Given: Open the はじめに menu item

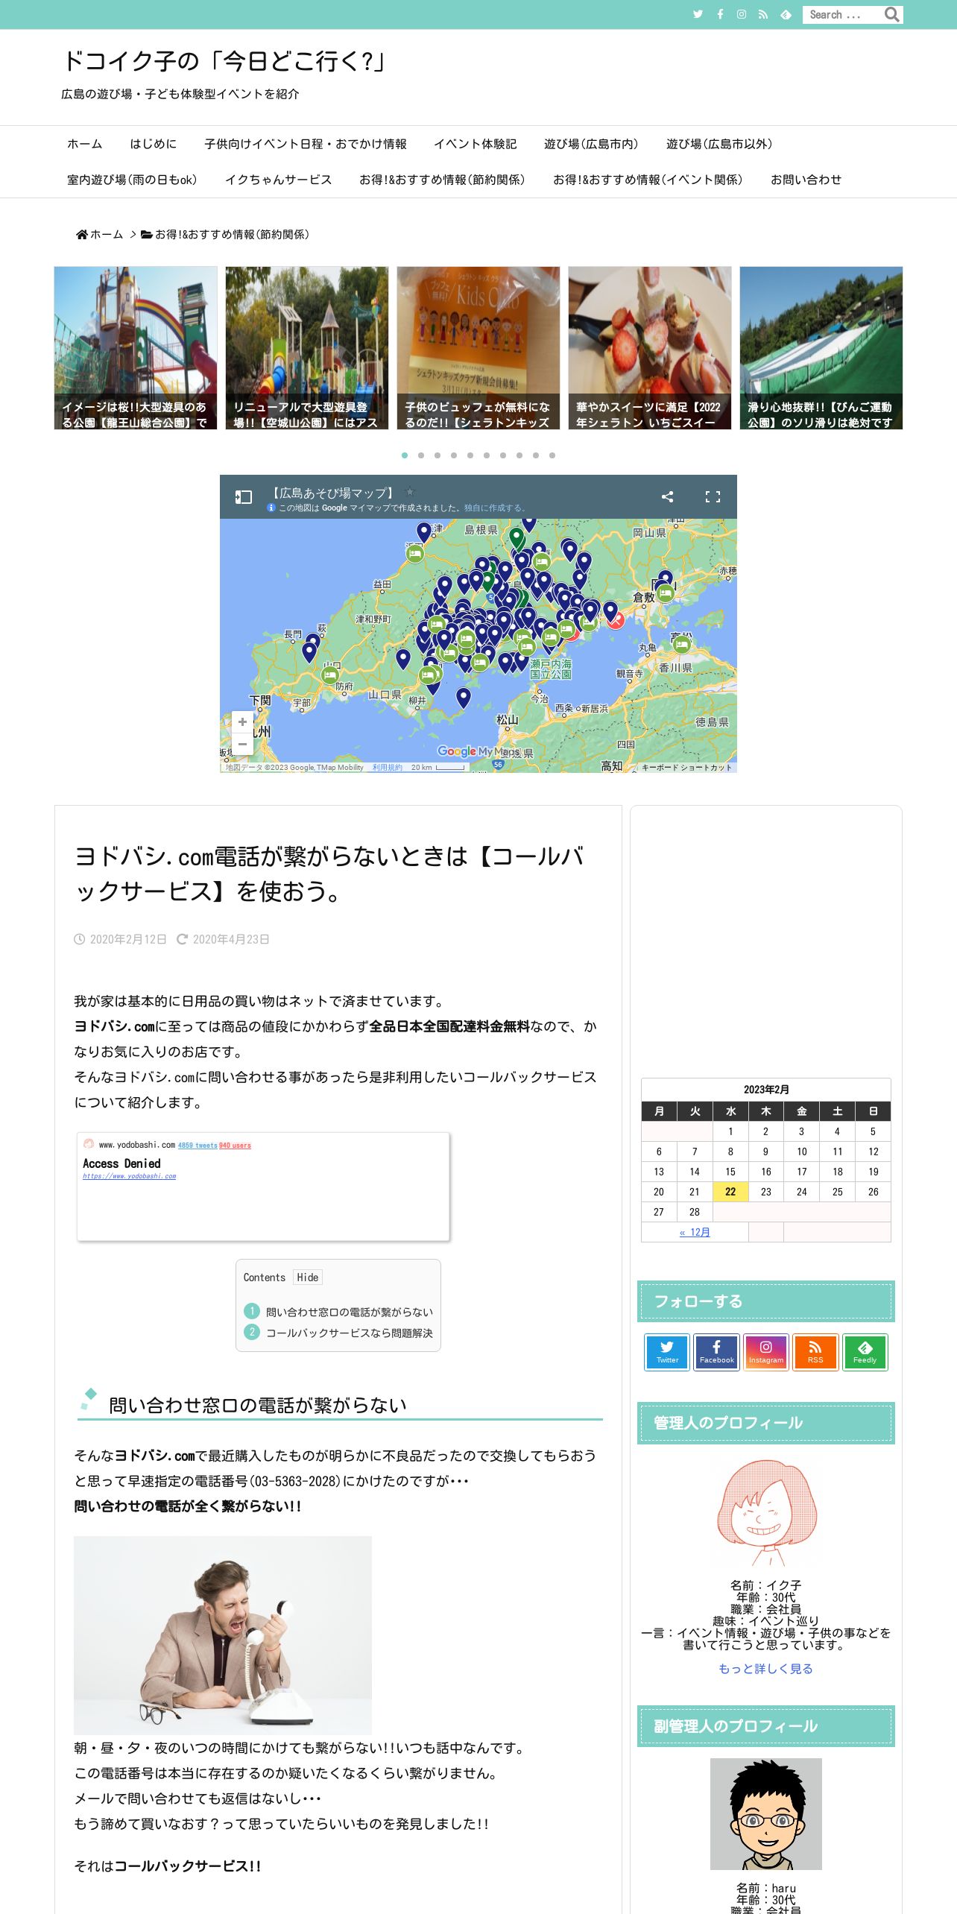Looking at the screenshot, I should (154, 144).
